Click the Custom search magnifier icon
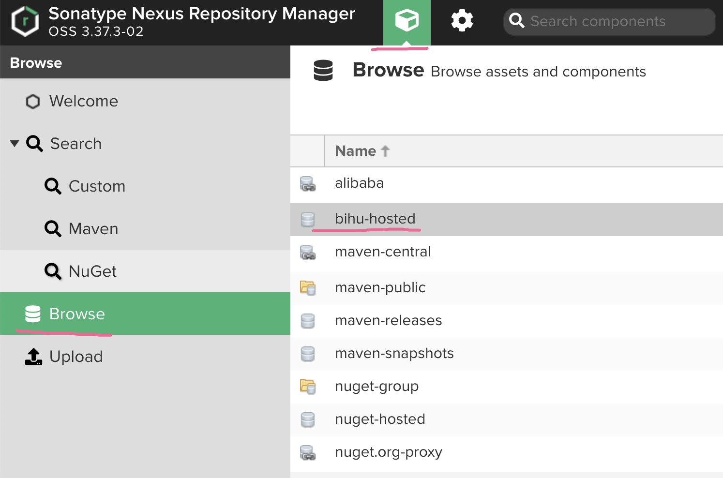Viewport: 723px width, 478px height. point(53,186)
